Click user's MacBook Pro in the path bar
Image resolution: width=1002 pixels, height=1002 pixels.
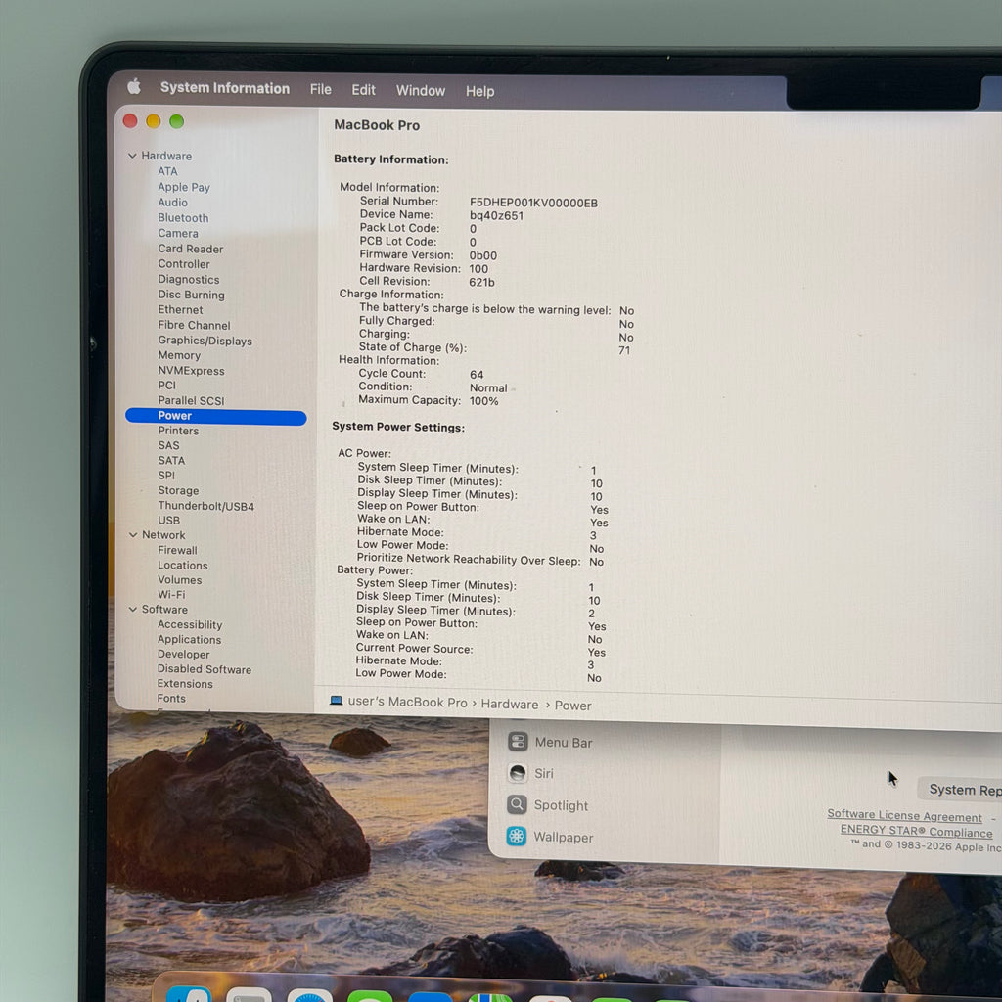coord(408,702)
